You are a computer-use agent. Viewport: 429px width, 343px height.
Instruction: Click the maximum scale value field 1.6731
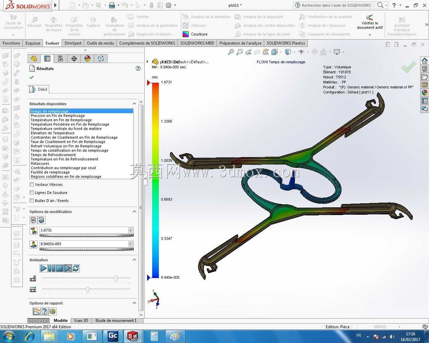point(84,230)
